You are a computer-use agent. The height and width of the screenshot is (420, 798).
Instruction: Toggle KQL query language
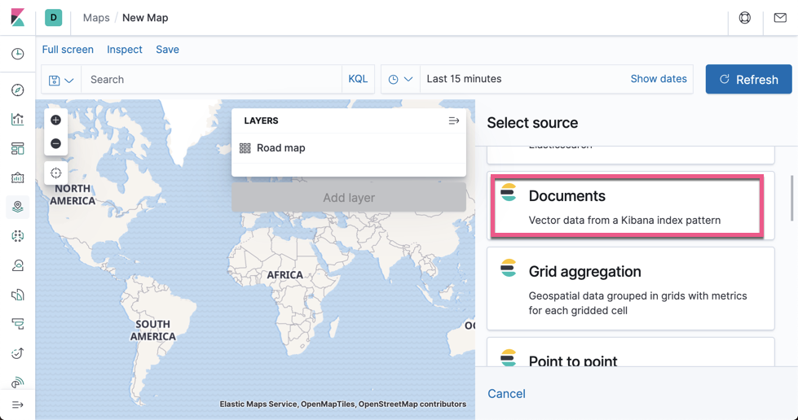[x=358, y=79]
